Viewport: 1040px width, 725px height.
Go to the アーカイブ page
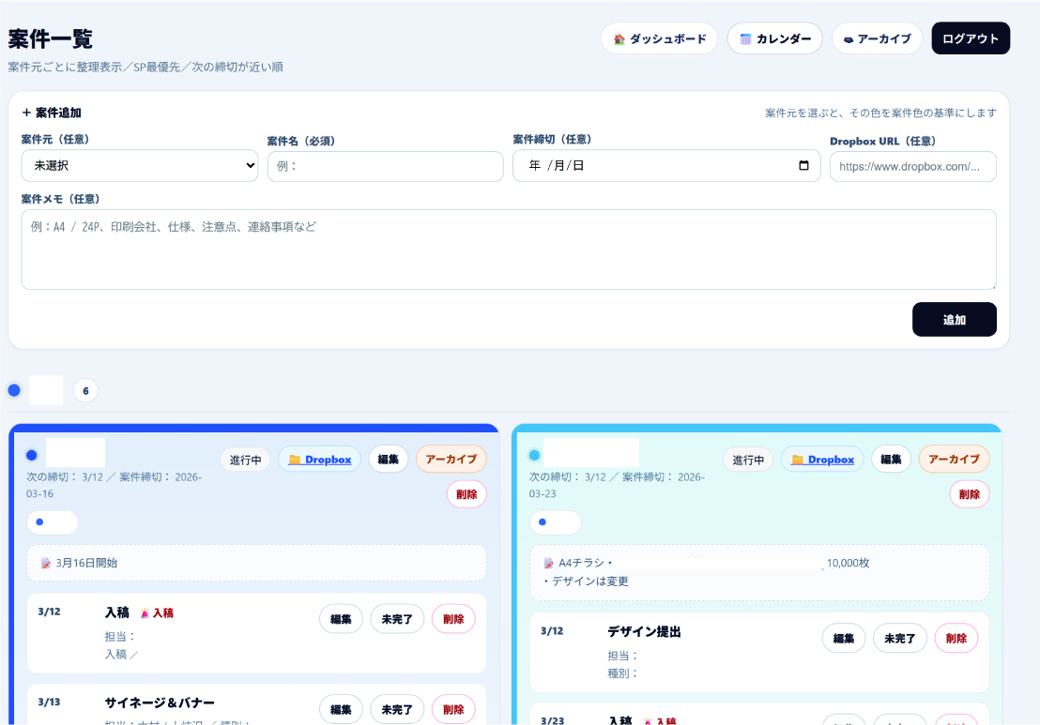[x=877, y=38]
